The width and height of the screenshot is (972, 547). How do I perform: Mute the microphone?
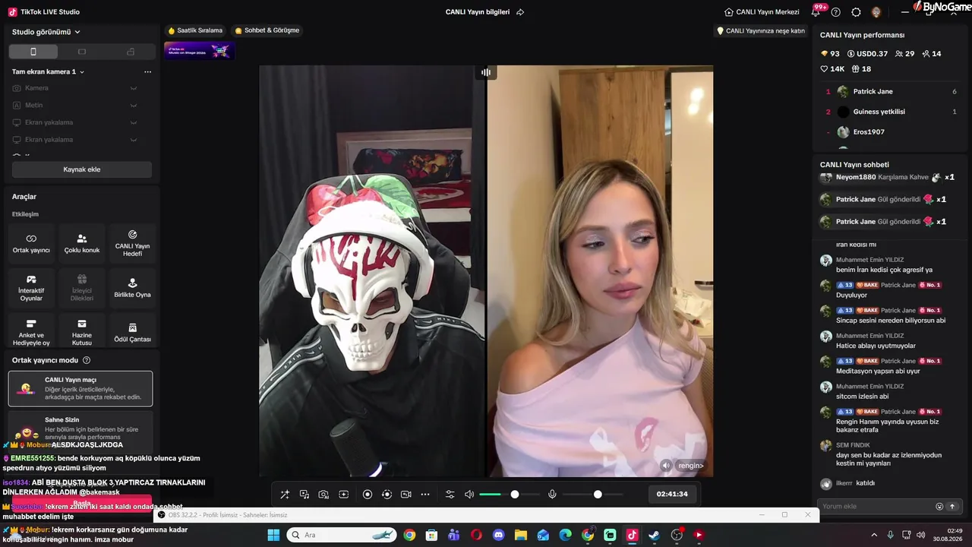552,495
